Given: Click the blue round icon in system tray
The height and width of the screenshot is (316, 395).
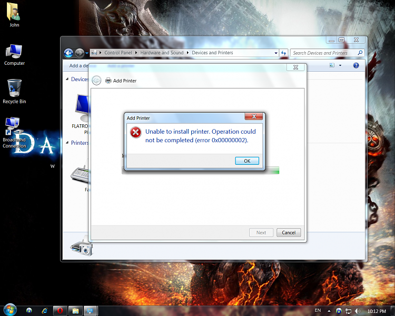Looking at the screenshot, I should pos(339,311).
